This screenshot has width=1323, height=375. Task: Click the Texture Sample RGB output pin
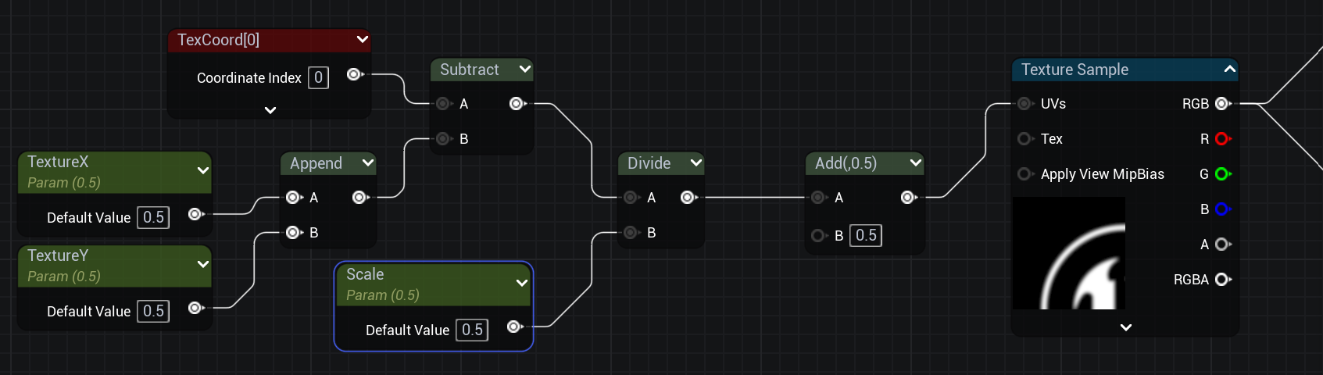tap(1224, 103)
